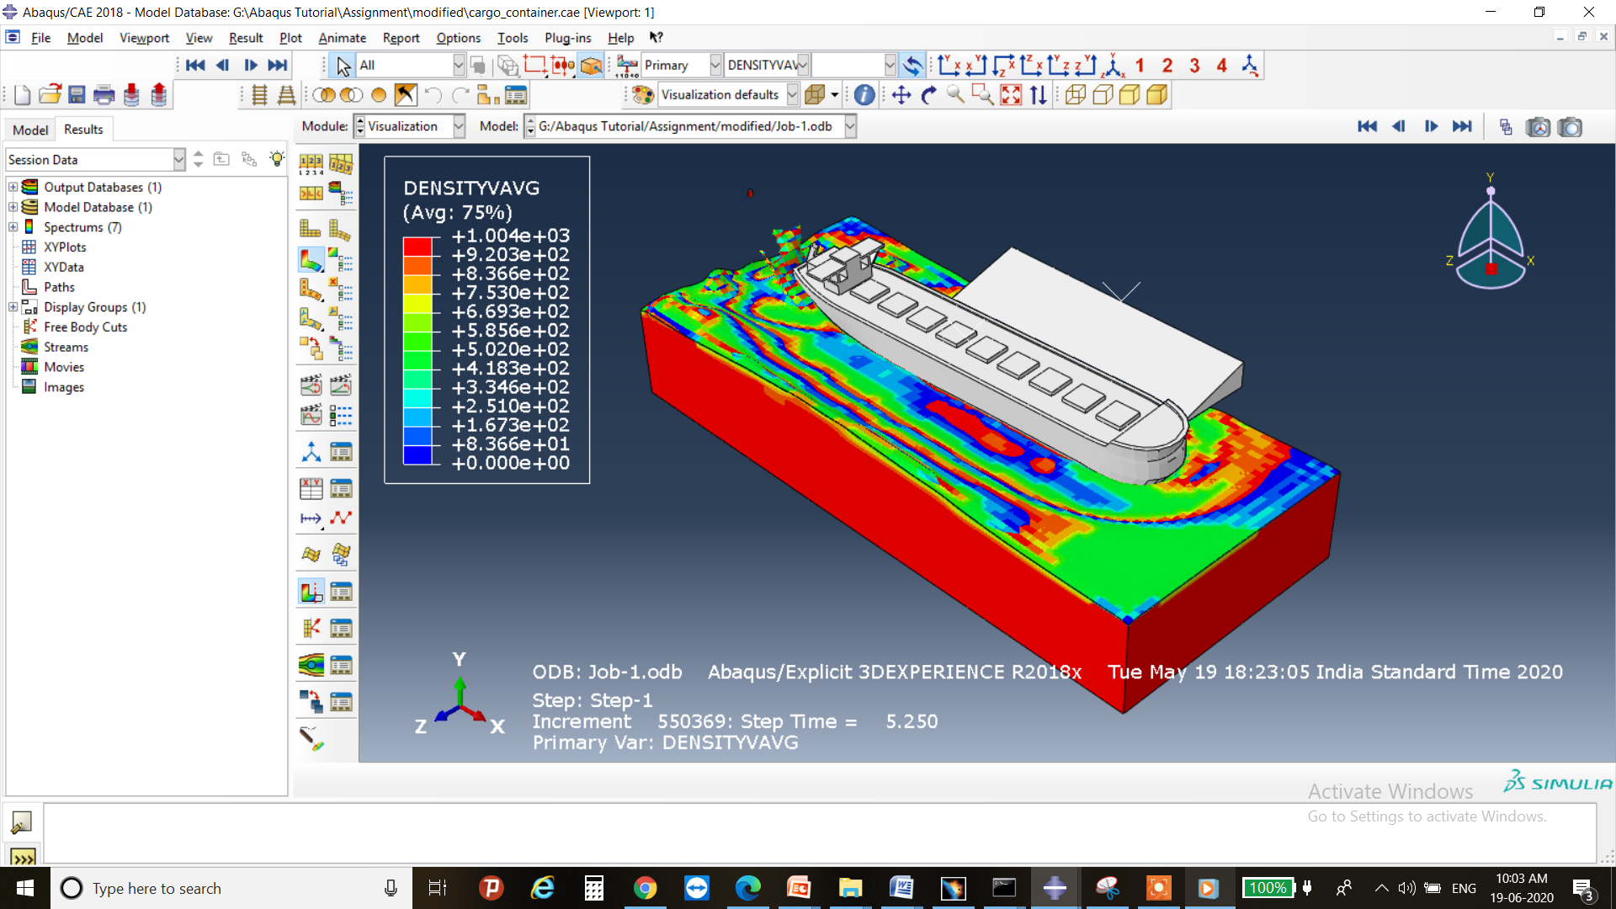Viewport: 1616px width, 909px height.
Task: Open the Viewport menu
Action: click(x=144, y=38)
